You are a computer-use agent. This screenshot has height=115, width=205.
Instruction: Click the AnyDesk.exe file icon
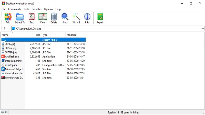coord(3,56)
